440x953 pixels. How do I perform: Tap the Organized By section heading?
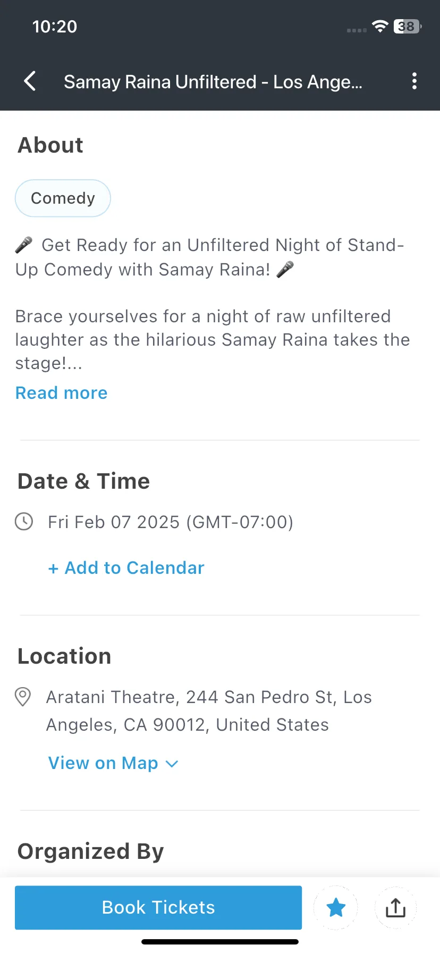point(91,851)
